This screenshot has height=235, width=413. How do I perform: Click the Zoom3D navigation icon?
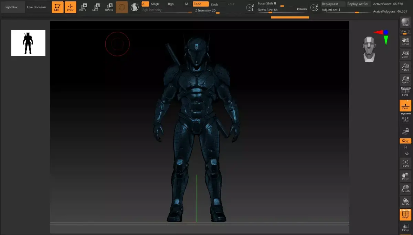point(405,188)
